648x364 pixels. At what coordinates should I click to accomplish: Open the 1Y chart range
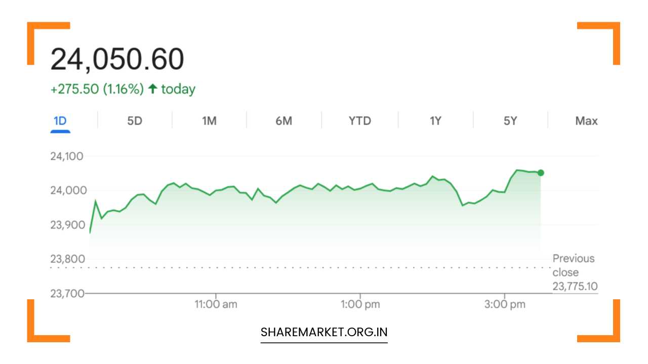[x=435, y=121]
